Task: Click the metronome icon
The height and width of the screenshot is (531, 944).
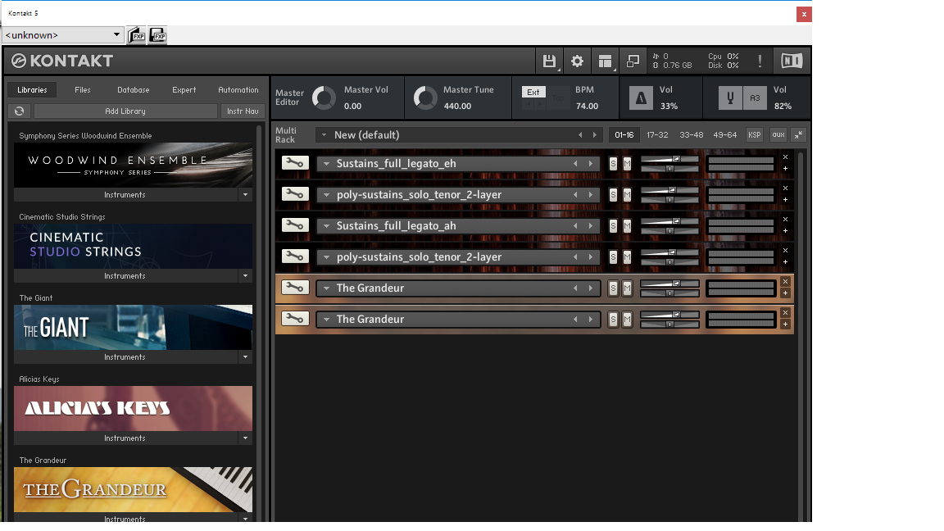Action: point(641,98)
